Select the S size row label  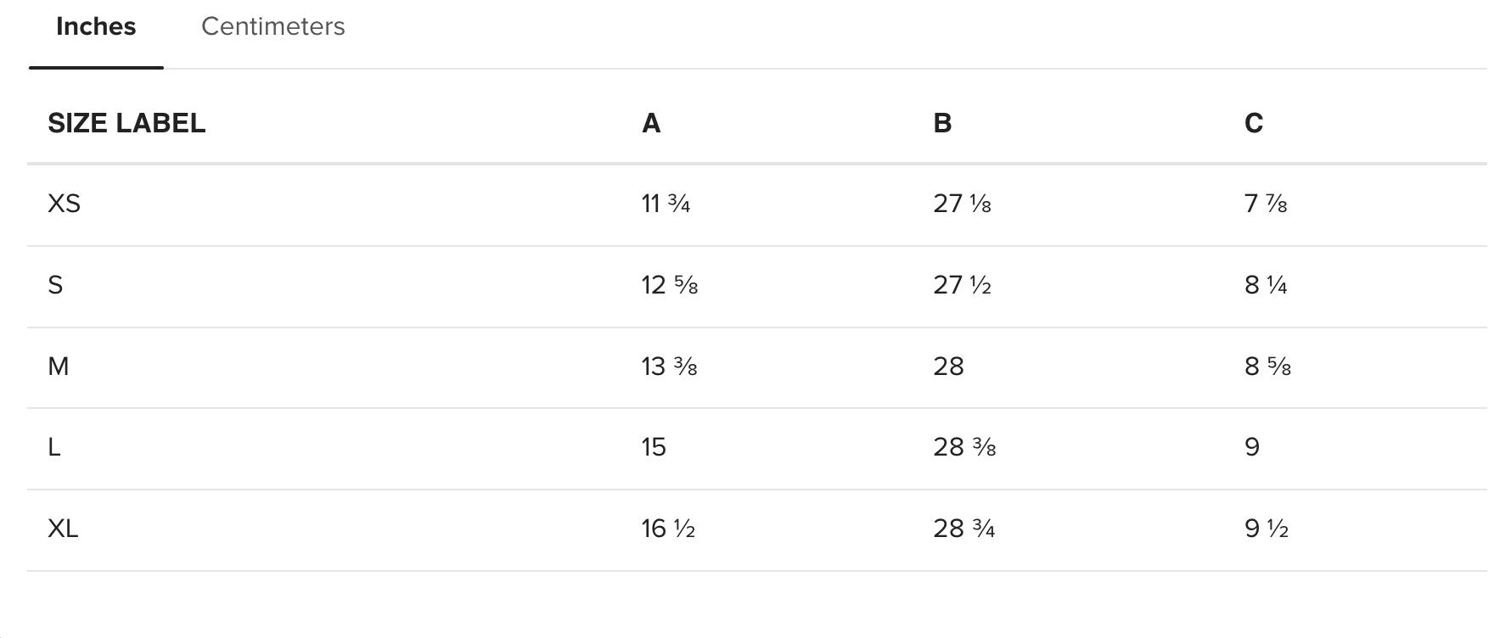pyautogui.click(x=55, y=285)
